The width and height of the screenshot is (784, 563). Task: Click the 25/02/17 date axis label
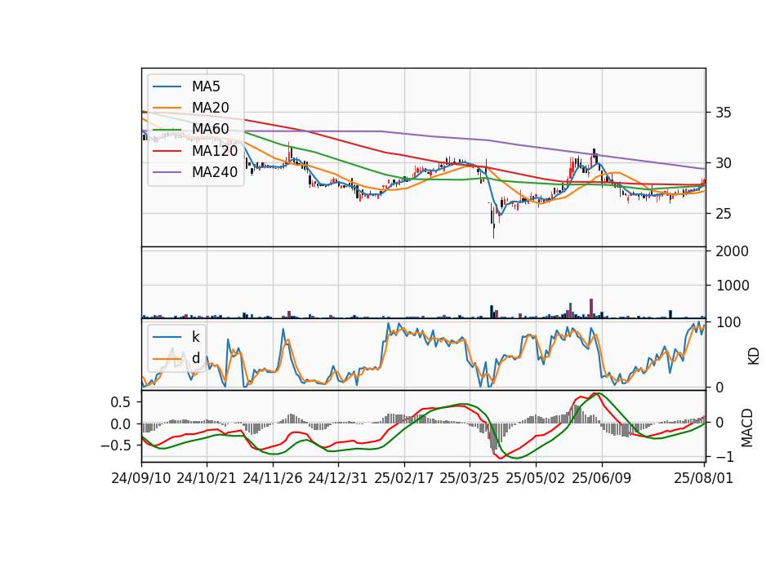pos(404,478)
